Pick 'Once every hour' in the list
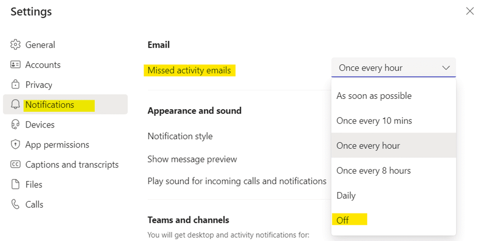 click(393, 146)
